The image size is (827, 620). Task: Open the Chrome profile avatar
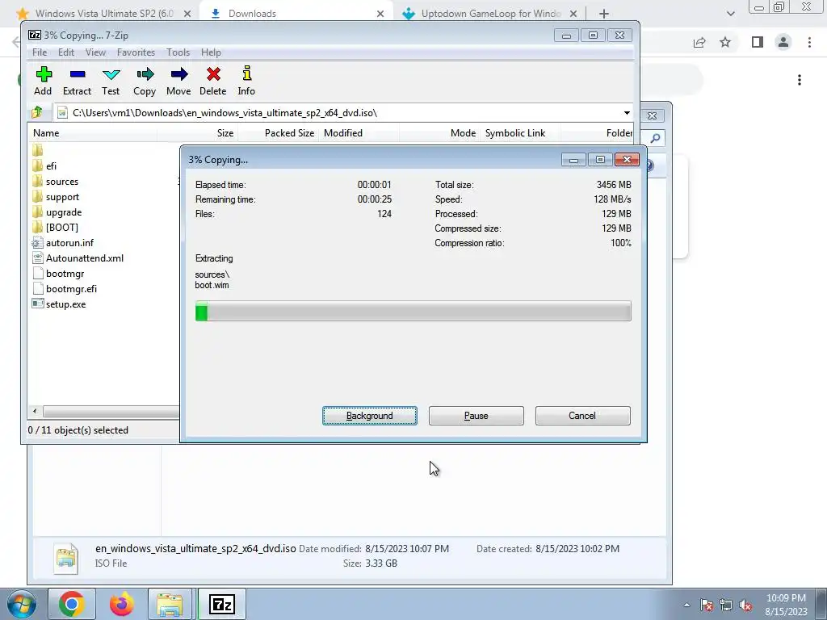click(x=783, y=42)
